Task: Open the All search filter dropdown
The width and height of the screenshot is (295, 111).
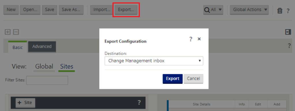Action: coord(213,10)
